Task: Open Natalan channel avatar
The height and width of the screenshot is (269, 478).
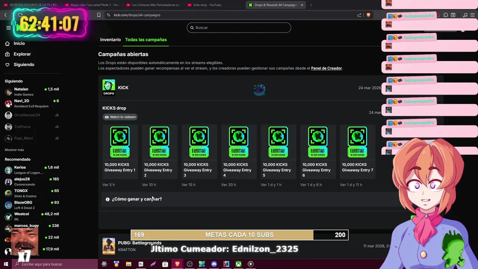Action: tap(8, 92)
